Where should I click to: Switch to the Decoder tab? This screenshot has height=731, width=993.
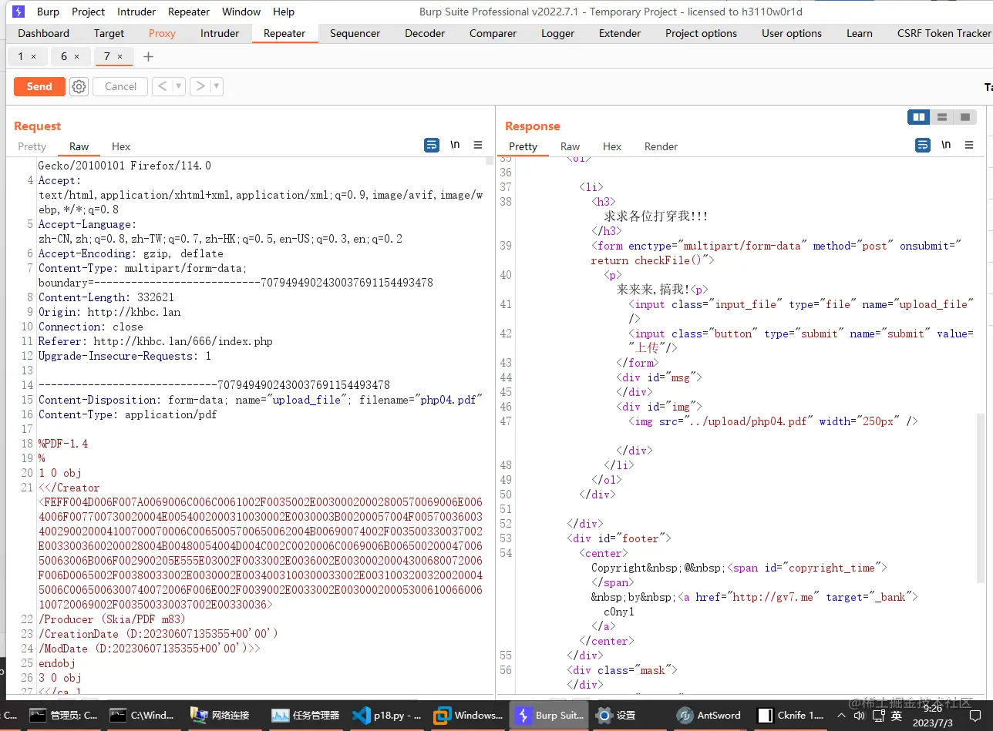click(425, 33)
